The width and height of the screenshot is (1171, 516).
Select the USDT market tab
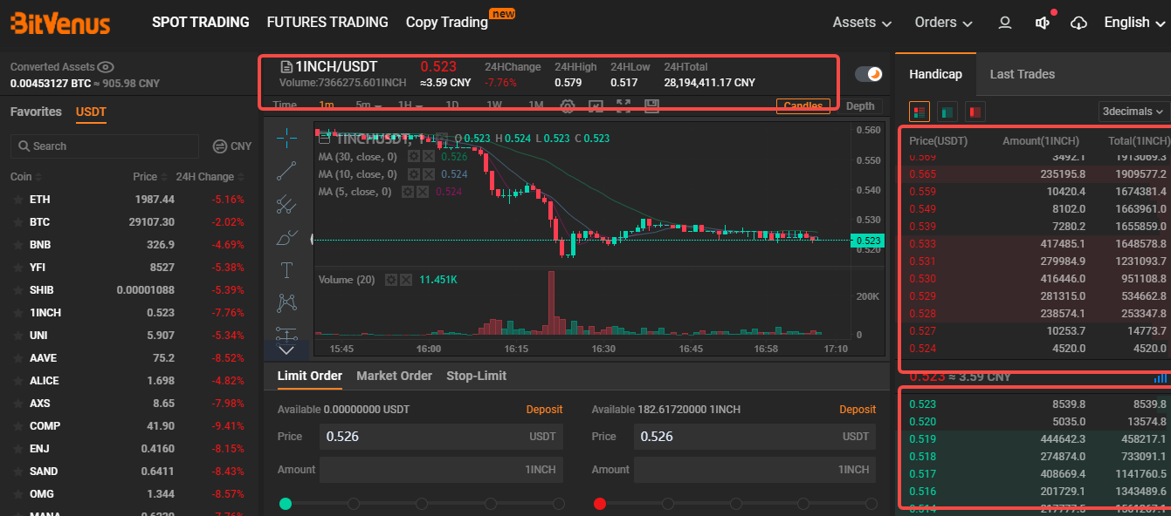point(91,112)
